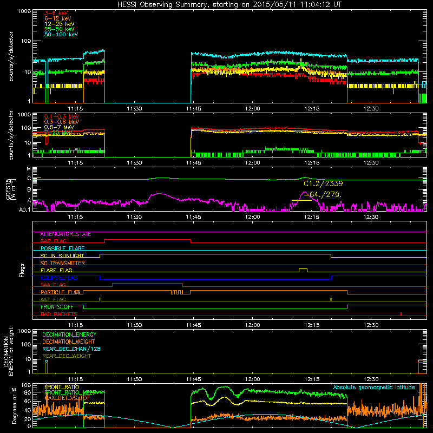The width and height of the screenshot is (433, 433).
Task: Click the FLARE_FLAG label
Action: pyautogui.click(x=56, y=270)
